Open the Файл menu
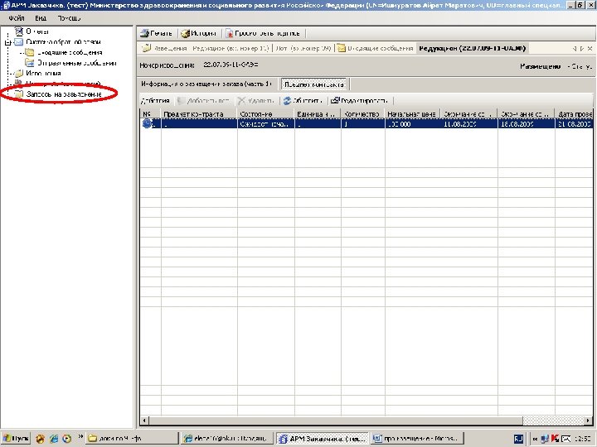 click(x=17, y=18)
